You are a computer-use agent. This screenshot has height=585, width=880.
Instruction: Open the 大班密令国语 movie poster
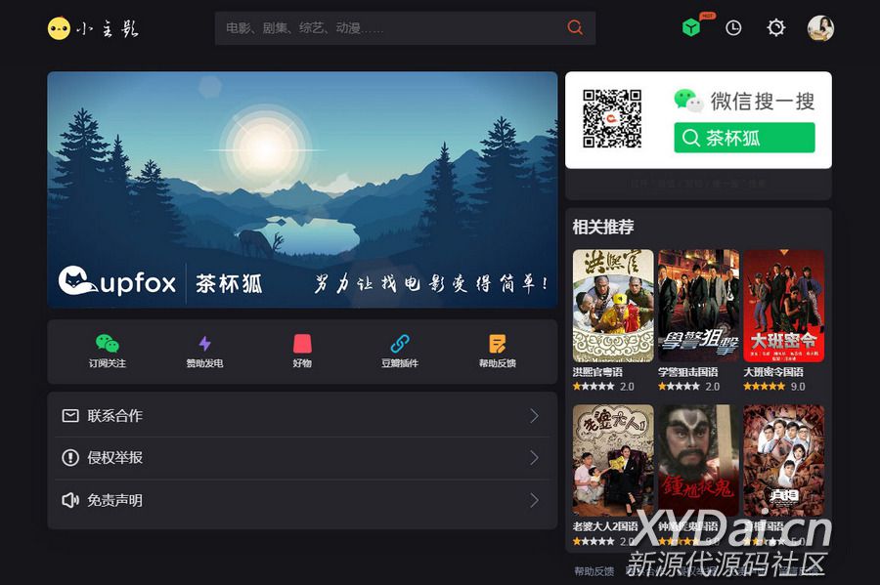point(783,306)
